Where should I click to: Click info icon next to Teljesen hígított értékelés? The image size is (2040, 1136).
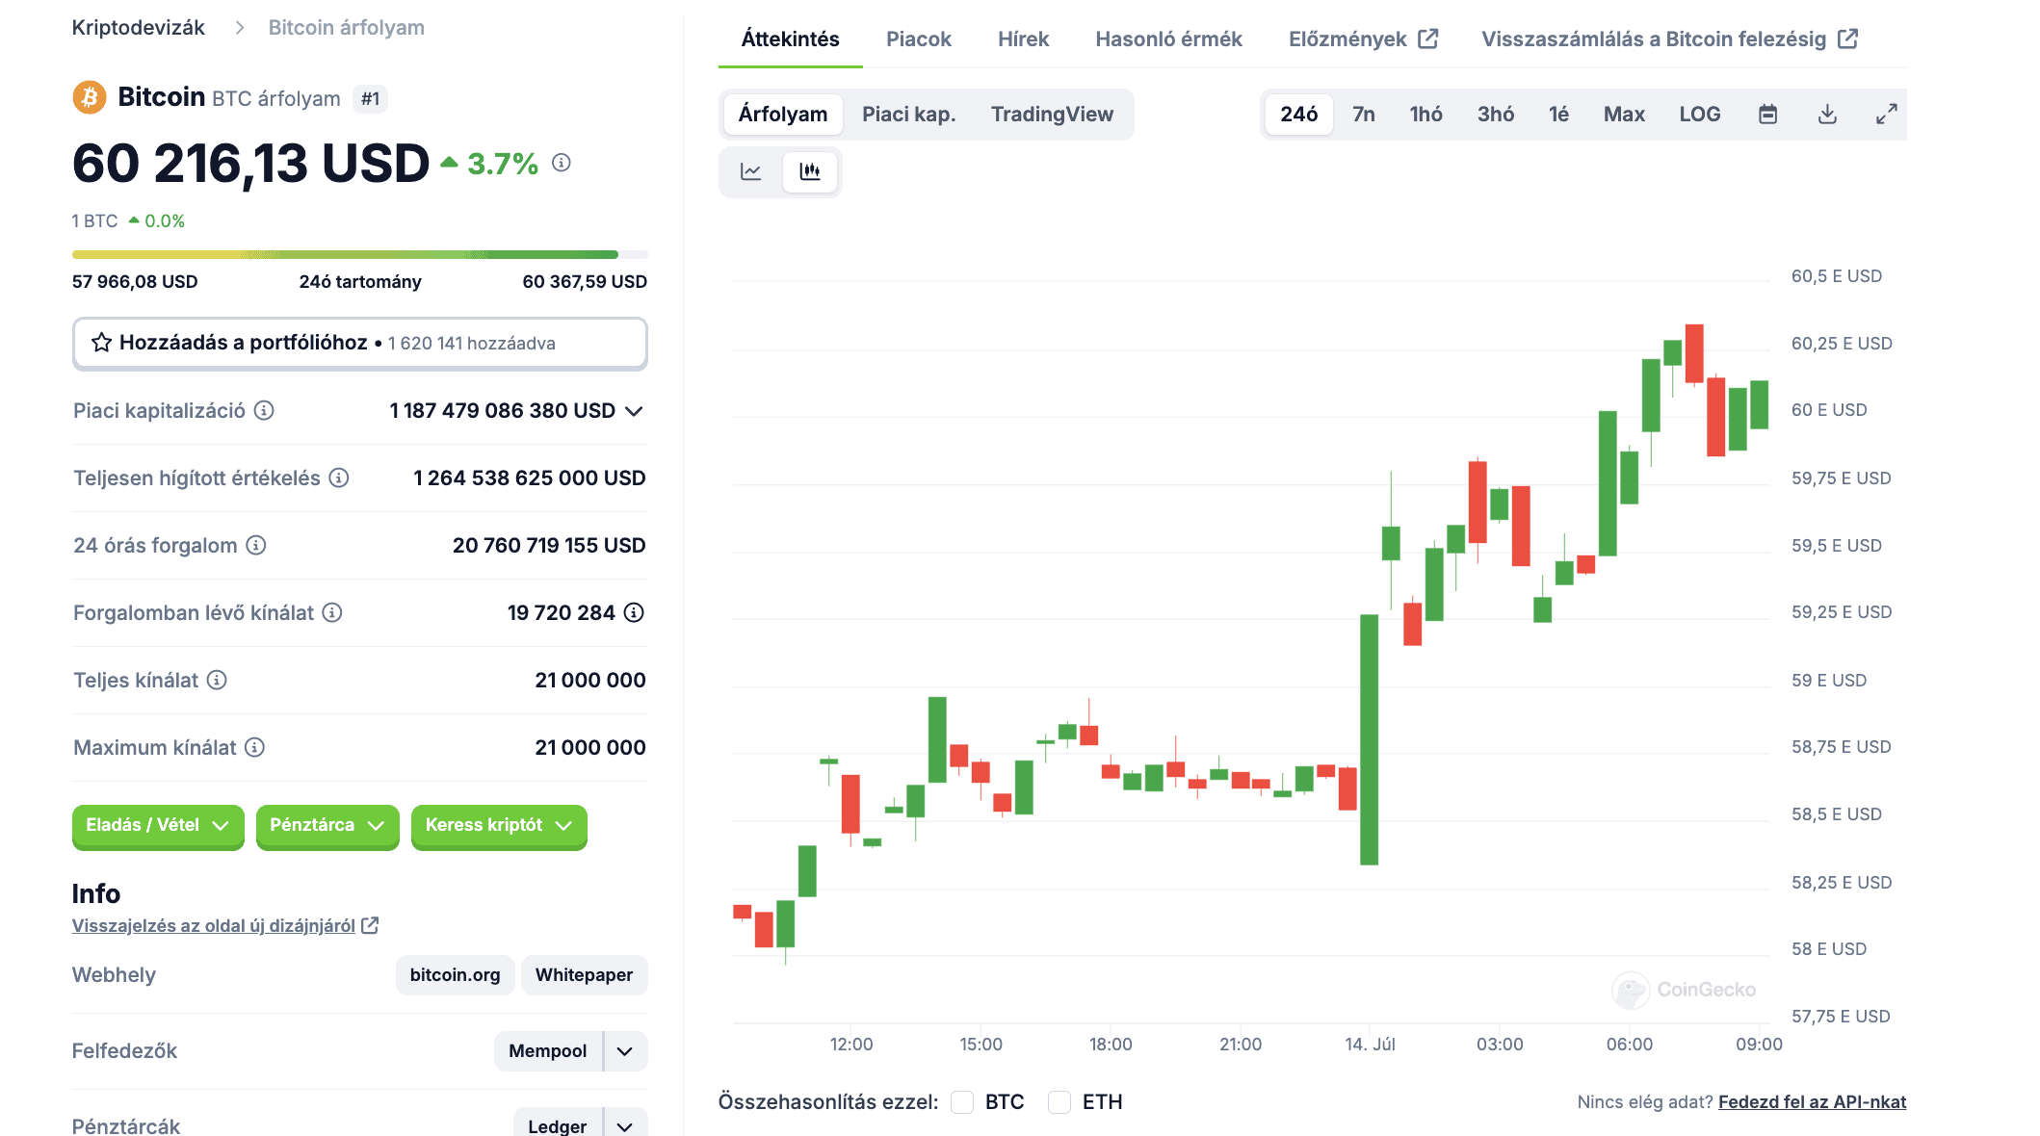pyautogui.click(x=339, y=478)
